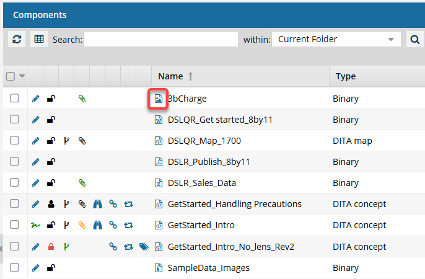Tick the checkbox for the BbCharge row

(14, 99)
